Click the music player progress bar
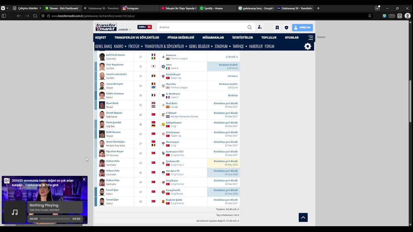Image resolution: width=413 pixels, height=232 pixels. (x=55, y=219)
